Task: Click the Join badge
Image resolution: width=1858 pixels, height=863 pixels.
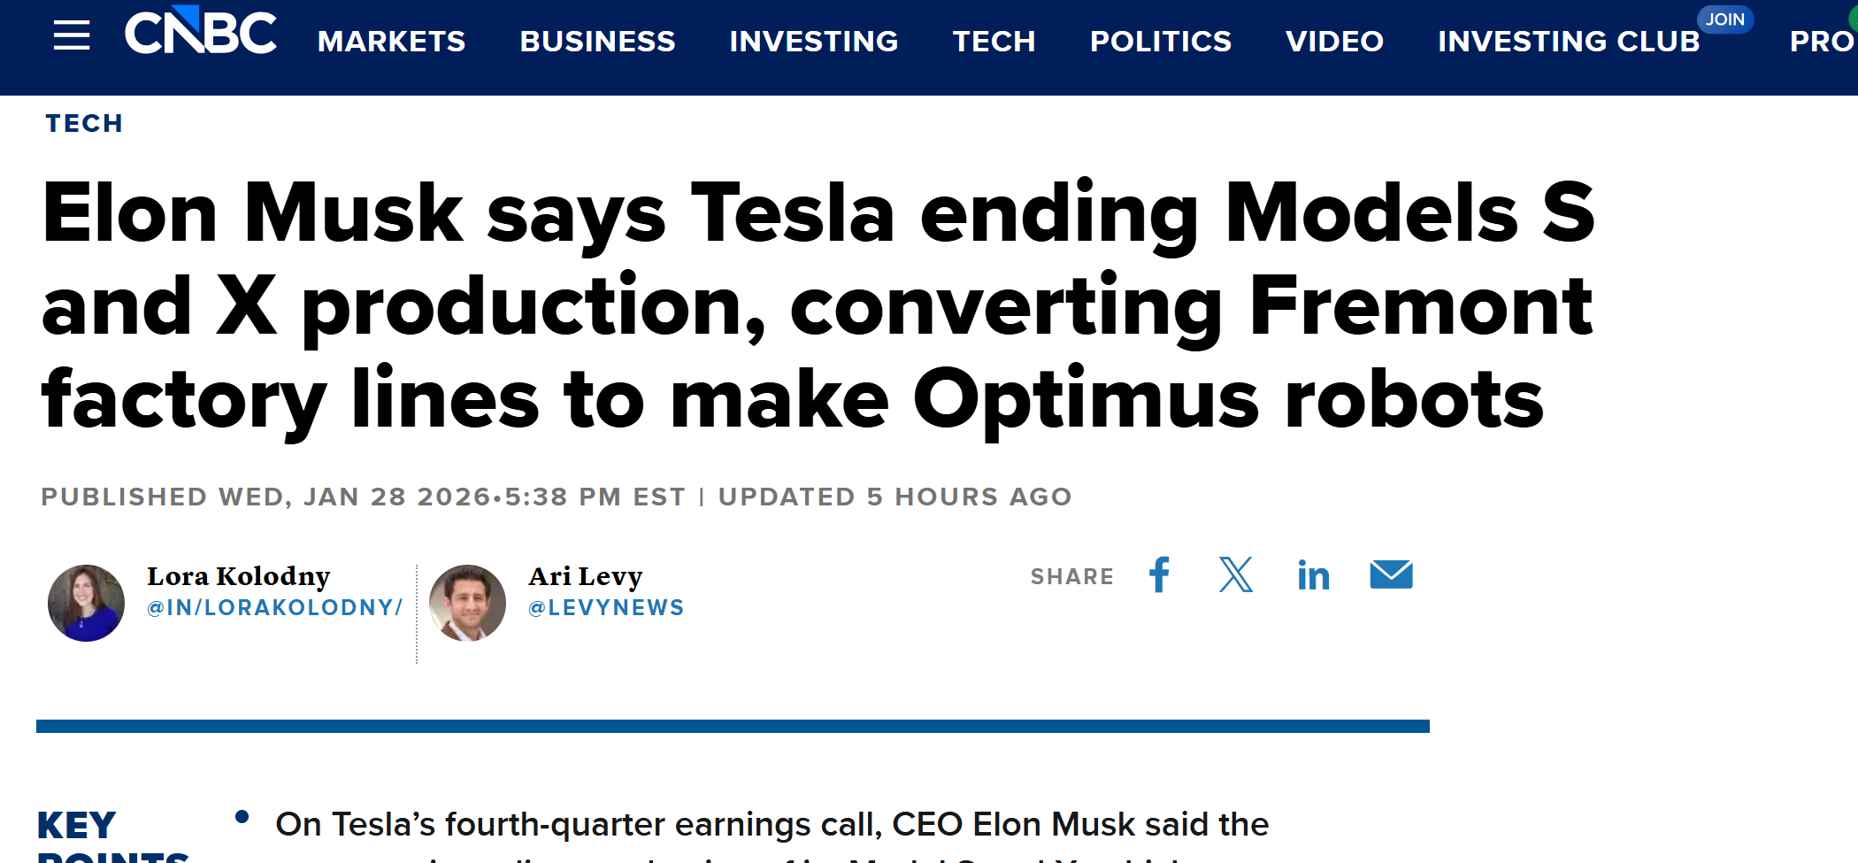Action: click(1724, 19)
